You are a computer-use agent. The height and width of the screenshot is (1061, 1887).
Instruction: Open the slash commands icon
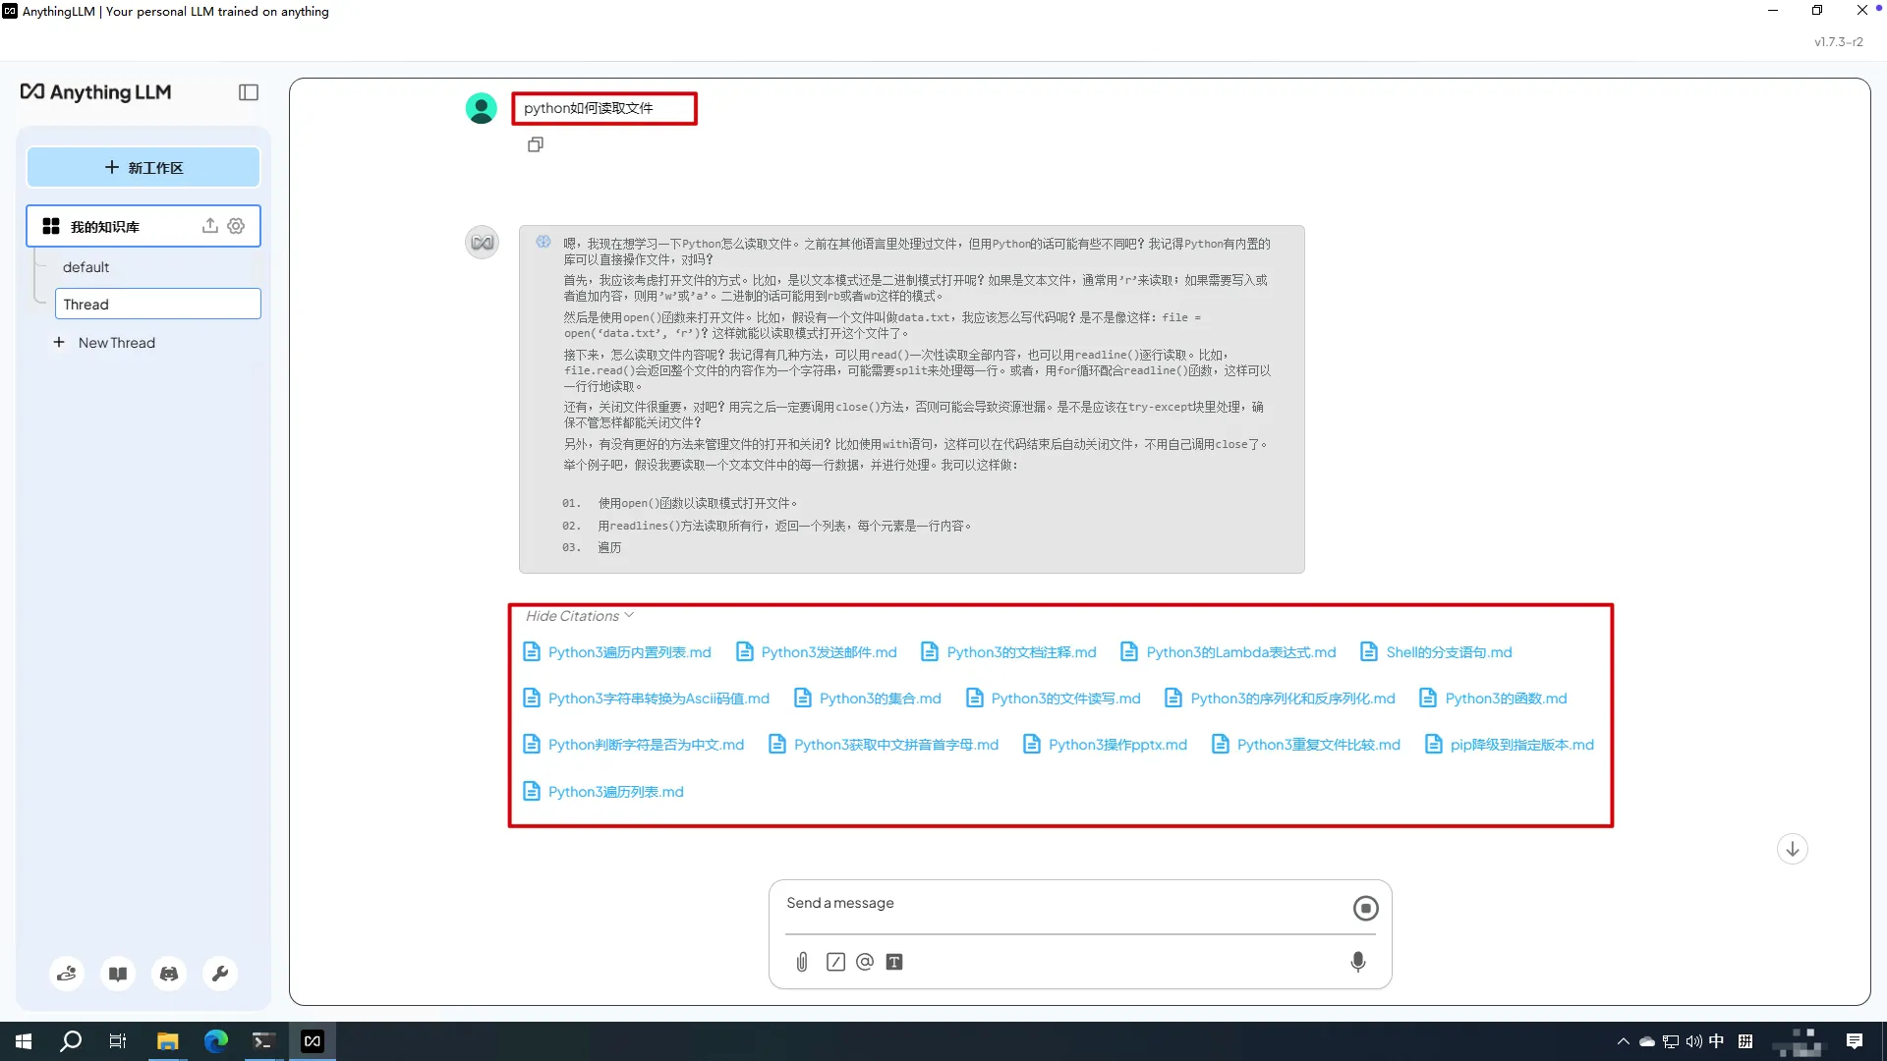[x=835, y=962]
